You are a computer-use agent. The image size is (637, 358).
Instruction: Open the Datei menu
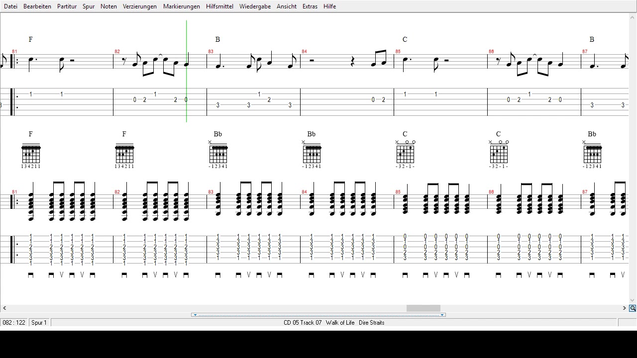coord(10,6)
